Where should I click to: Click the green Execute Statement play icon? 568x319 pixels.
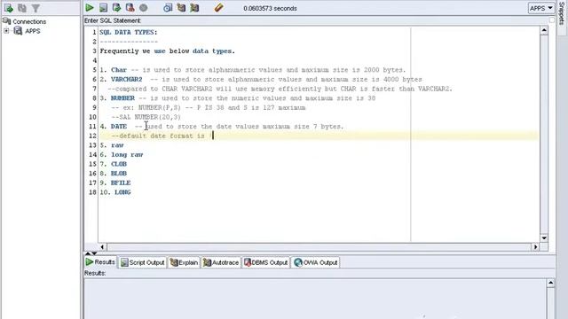[x=90, y=8]
